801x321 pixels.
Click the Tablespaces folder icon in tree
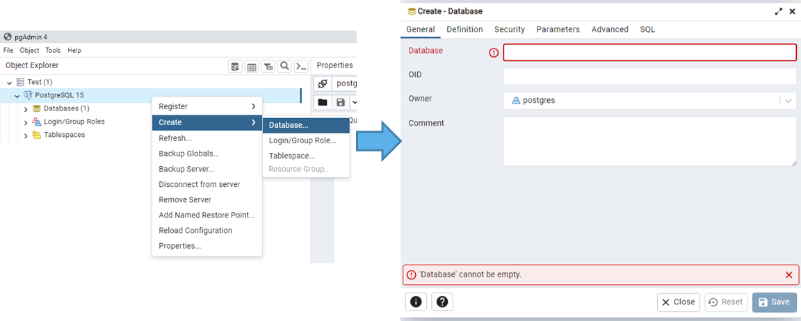coord(37,135)
